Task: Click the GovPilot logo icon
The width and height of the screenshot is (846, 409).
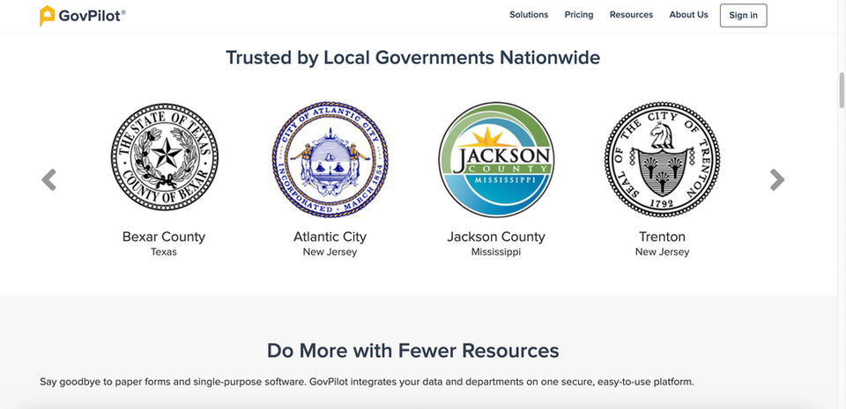Action: pyautogui.click(x=47, y=16)
